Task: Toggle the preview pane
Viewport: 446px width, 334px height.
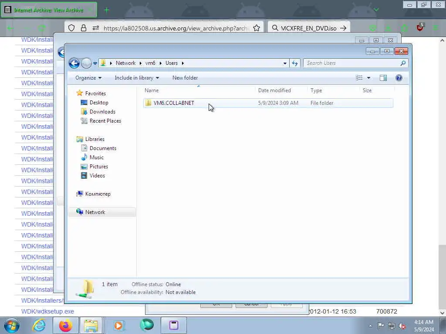Action: 383,78
